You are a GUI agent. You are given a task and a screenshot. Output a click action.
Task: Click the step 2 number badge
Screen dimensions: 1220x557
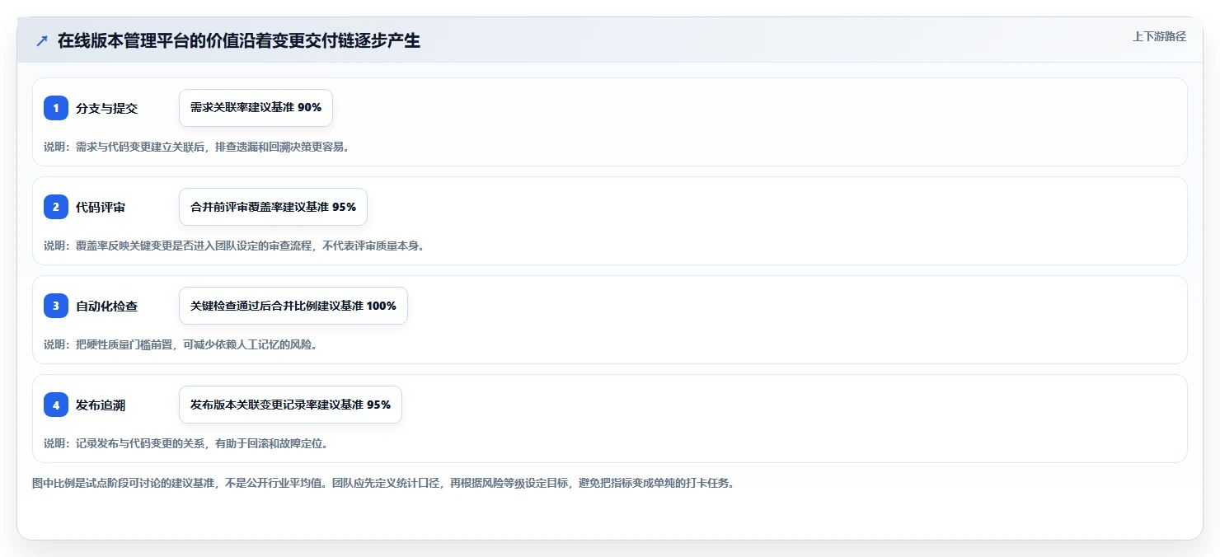click(x=56, y=207)
